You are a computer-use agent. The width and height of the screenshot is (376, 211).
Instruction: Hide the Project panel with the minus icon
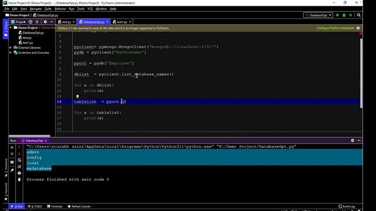pyautogui.click(x=52, y=22)
